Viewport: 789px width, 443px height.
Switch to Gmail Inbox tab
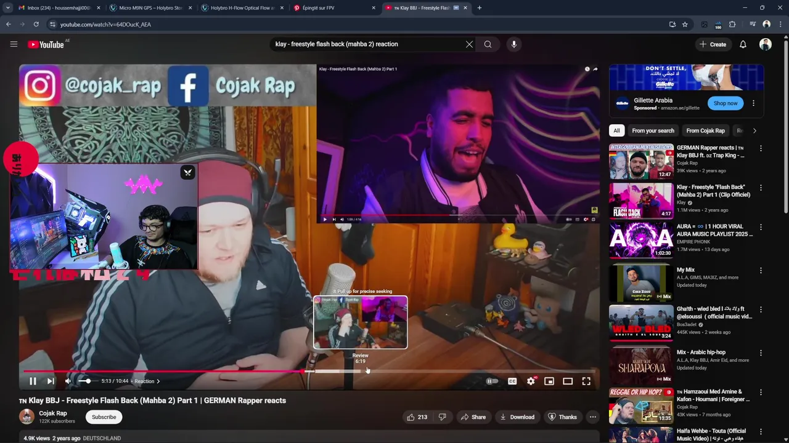pos(59,8)
